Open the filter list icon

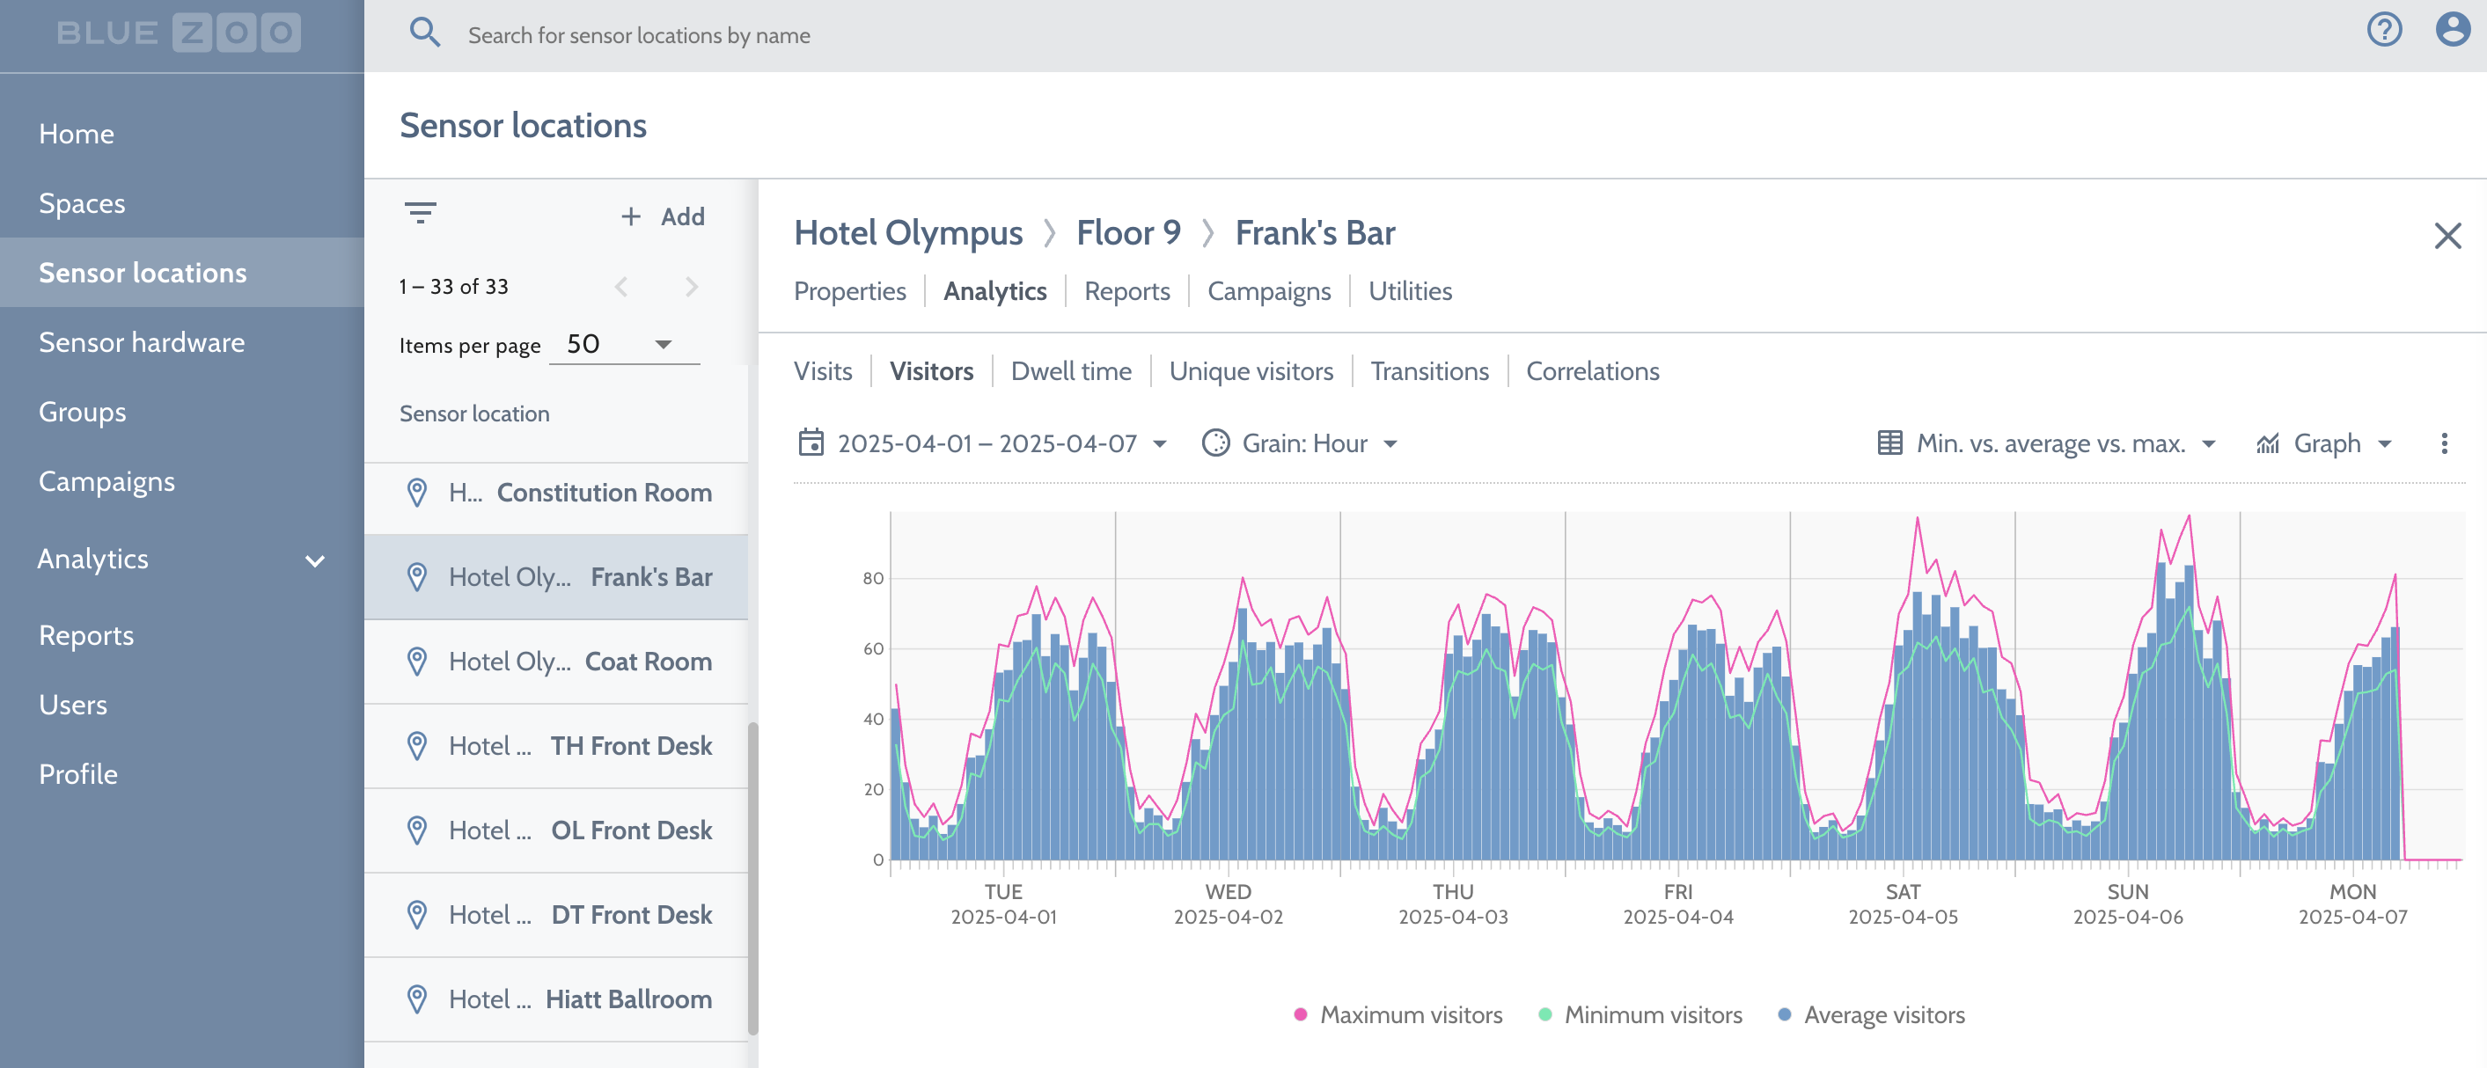tap(420, 213)
